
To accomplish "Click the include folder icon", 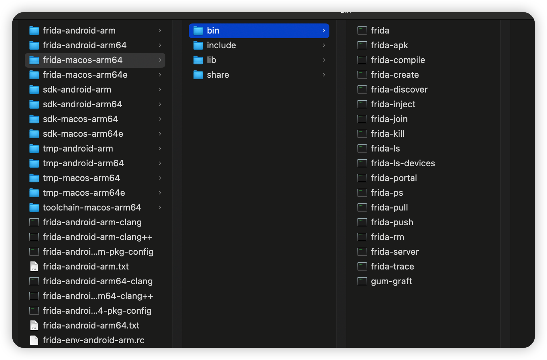I will coord(198,45).
